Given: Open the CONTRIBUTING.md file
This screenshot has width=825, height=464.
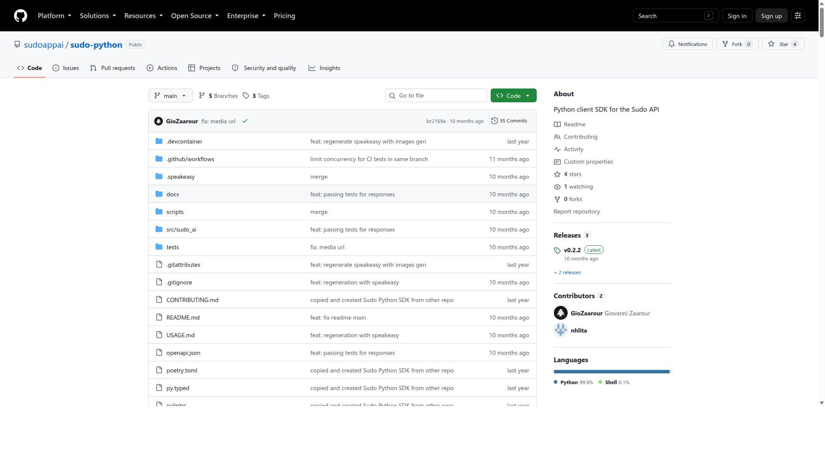Looking at the screenshot, I should coord(192,300).
